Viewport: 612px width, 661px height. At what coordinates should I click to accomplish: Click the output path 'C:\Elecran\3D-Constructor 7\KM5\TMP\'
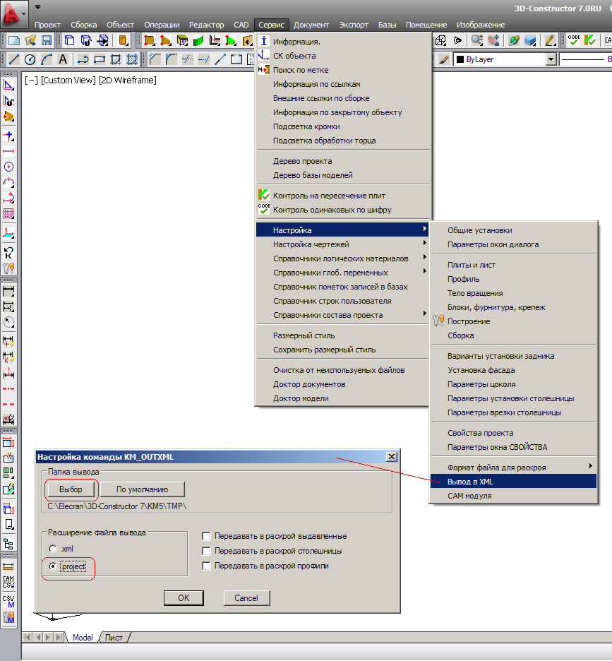tap(117, 506)
